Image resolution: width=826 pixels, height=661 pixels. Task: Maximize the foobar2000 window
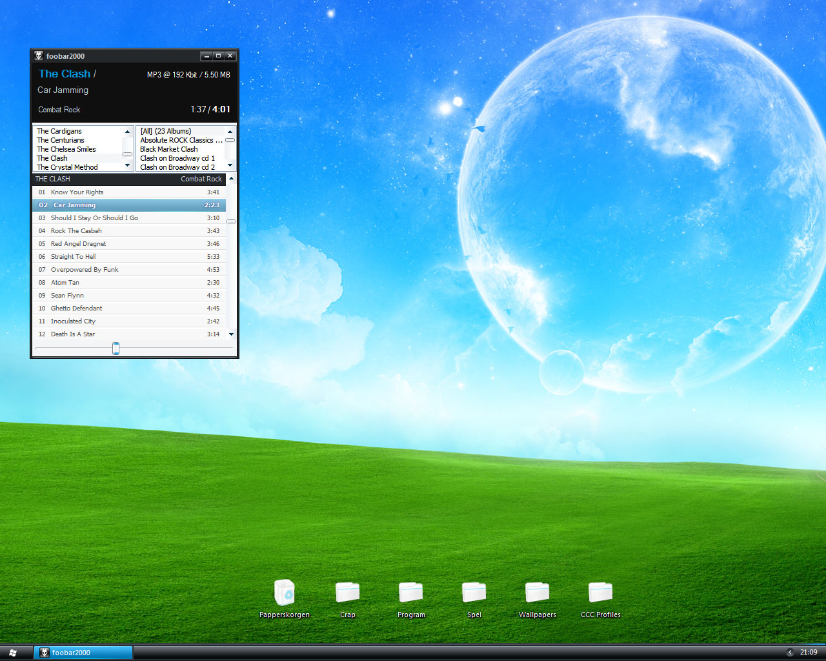pyautogui.click(x=218, y=56)
